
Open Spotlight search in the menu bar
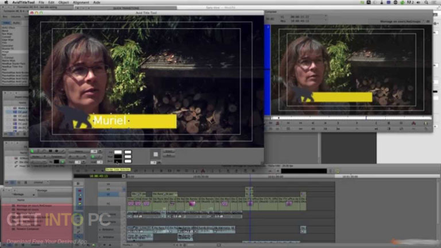pos(427,2)
